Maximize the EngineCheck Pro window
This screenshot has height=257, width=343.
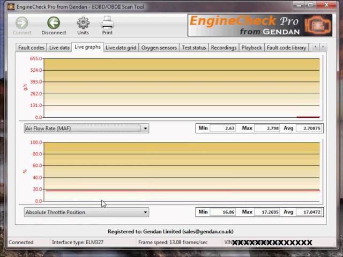pyautogui.click(x=310, y=5)
